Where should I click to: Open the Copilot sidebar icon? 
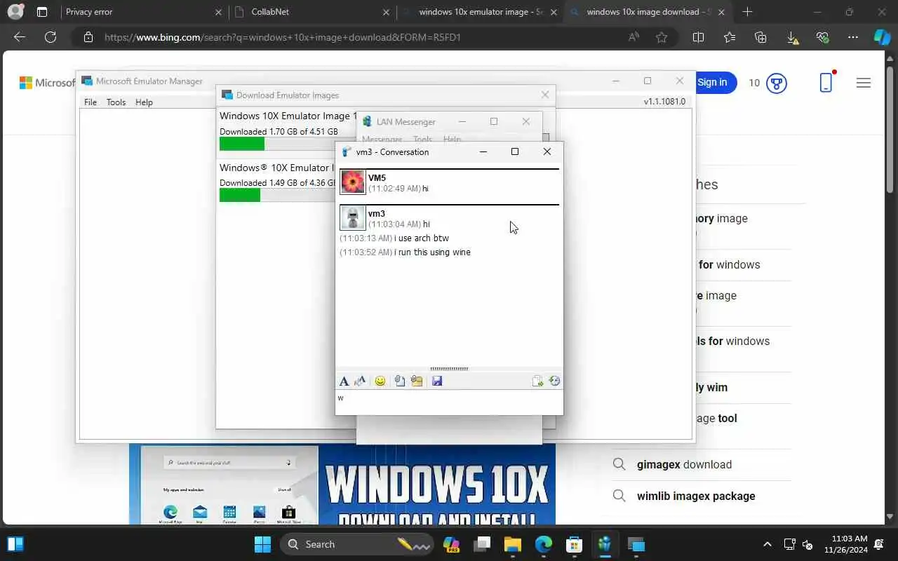(882, 37)
